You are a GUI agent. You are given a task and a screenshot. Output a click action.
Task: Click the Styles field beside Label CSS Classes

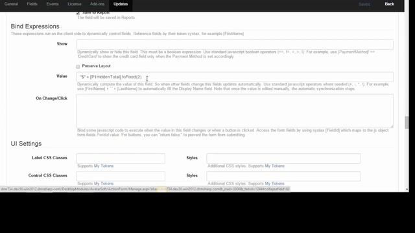(283, 159)
